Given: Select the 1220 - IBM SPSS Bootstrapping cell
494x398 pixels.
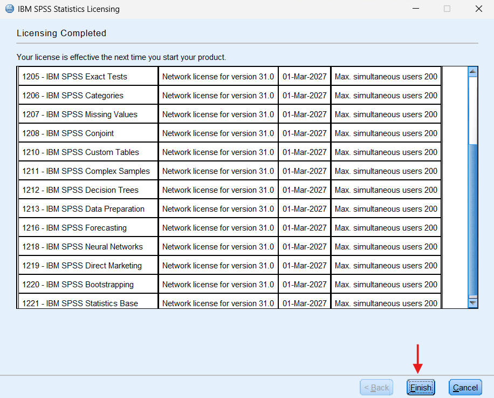Looking at the screenshot, I should (x=88, y=285).
